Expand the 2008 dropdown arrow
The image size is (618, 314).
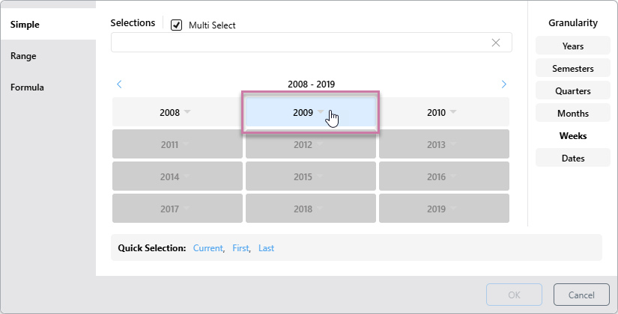187,112
